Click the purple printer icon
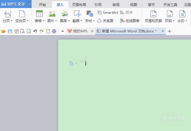 pyautogui.click(x=54, y=31)
